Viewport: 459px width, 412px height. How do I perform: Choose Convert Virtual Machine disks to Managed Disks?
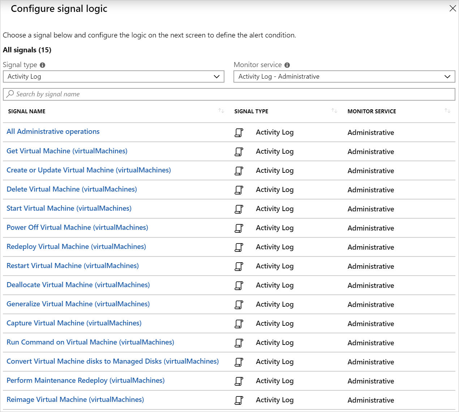tap(113, 361)
